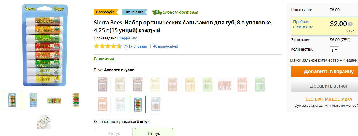Image resolution: width=358 pixels, height=136 pixels.
Task: Click the $8.00 regular price value
Action: point(335,10)
